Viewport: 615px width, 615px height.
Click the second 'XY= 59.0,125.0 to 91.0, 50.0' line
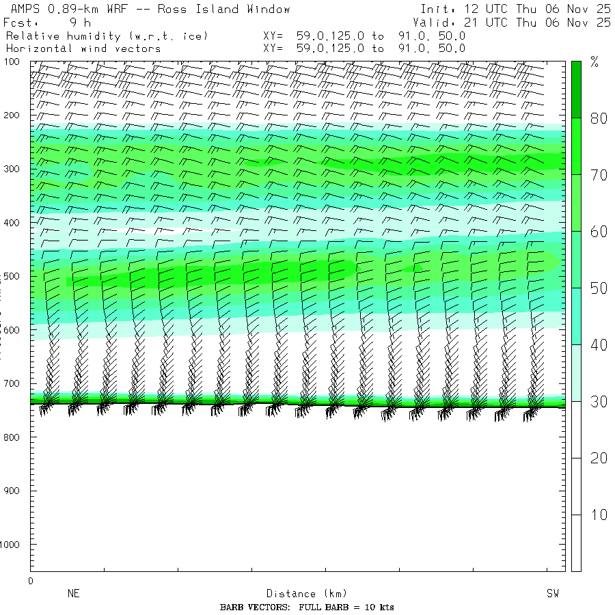tap(364, 49)
